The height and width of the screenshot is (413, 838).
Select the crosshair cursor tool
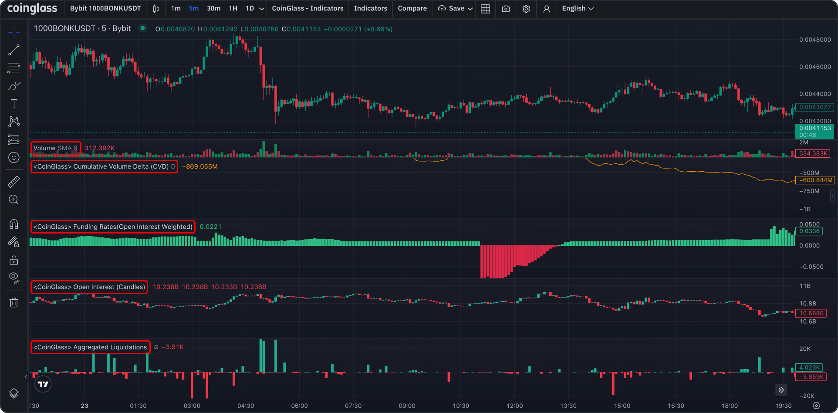(14, 32)
